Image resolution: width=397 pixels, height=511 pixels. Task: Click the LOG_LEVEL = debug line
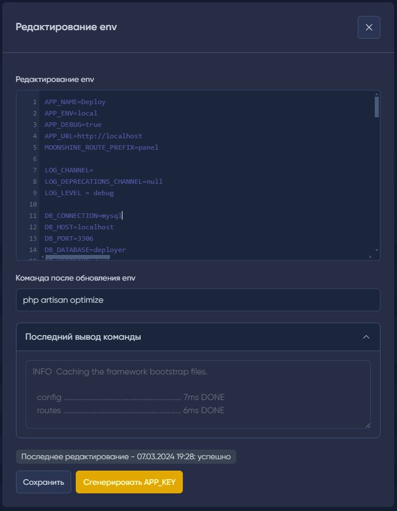79,193
